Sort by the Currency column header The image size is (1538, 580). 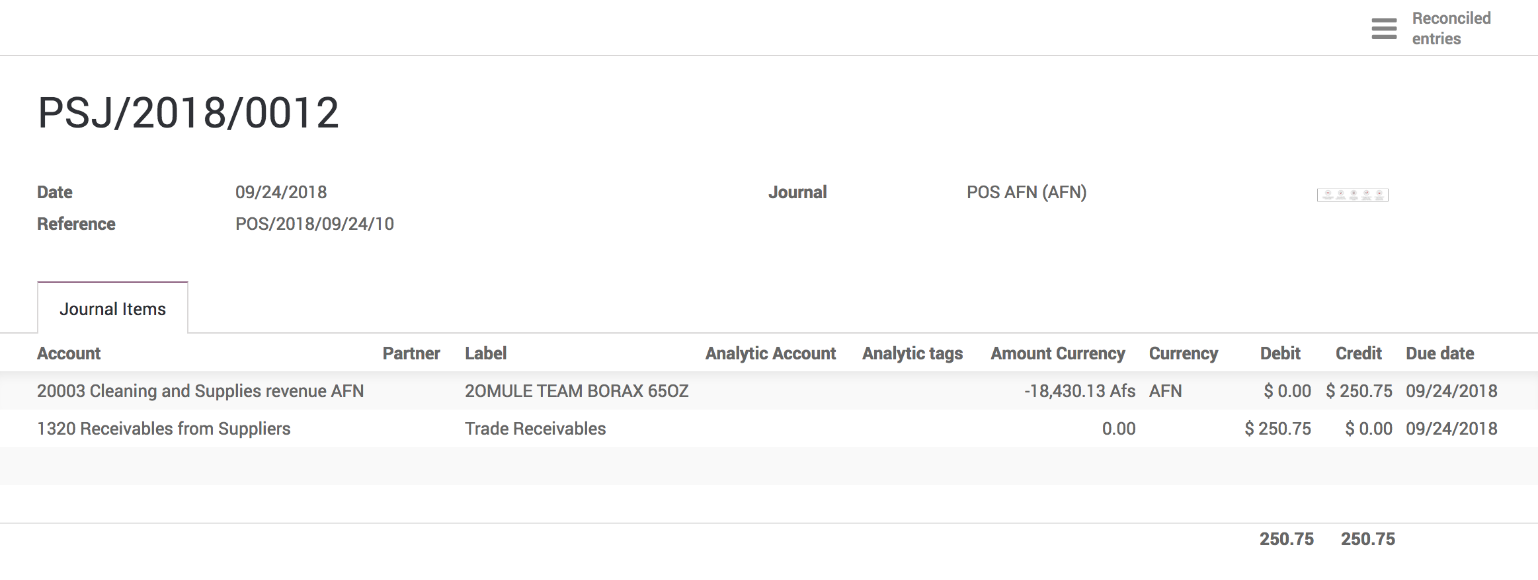tap(1184, 353)
